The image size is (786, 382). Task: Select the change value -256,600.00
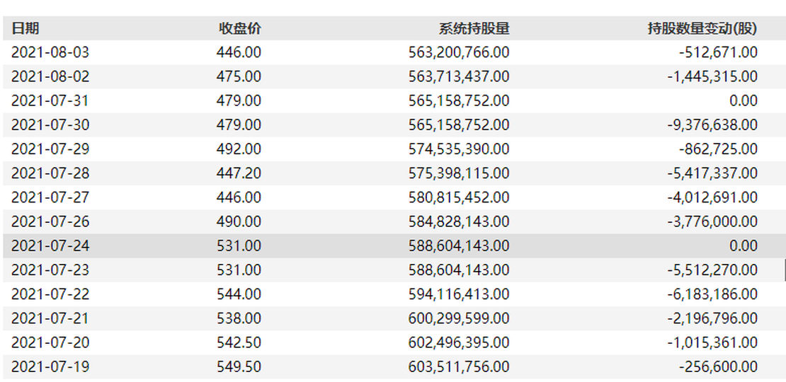[x=718, y=366]
